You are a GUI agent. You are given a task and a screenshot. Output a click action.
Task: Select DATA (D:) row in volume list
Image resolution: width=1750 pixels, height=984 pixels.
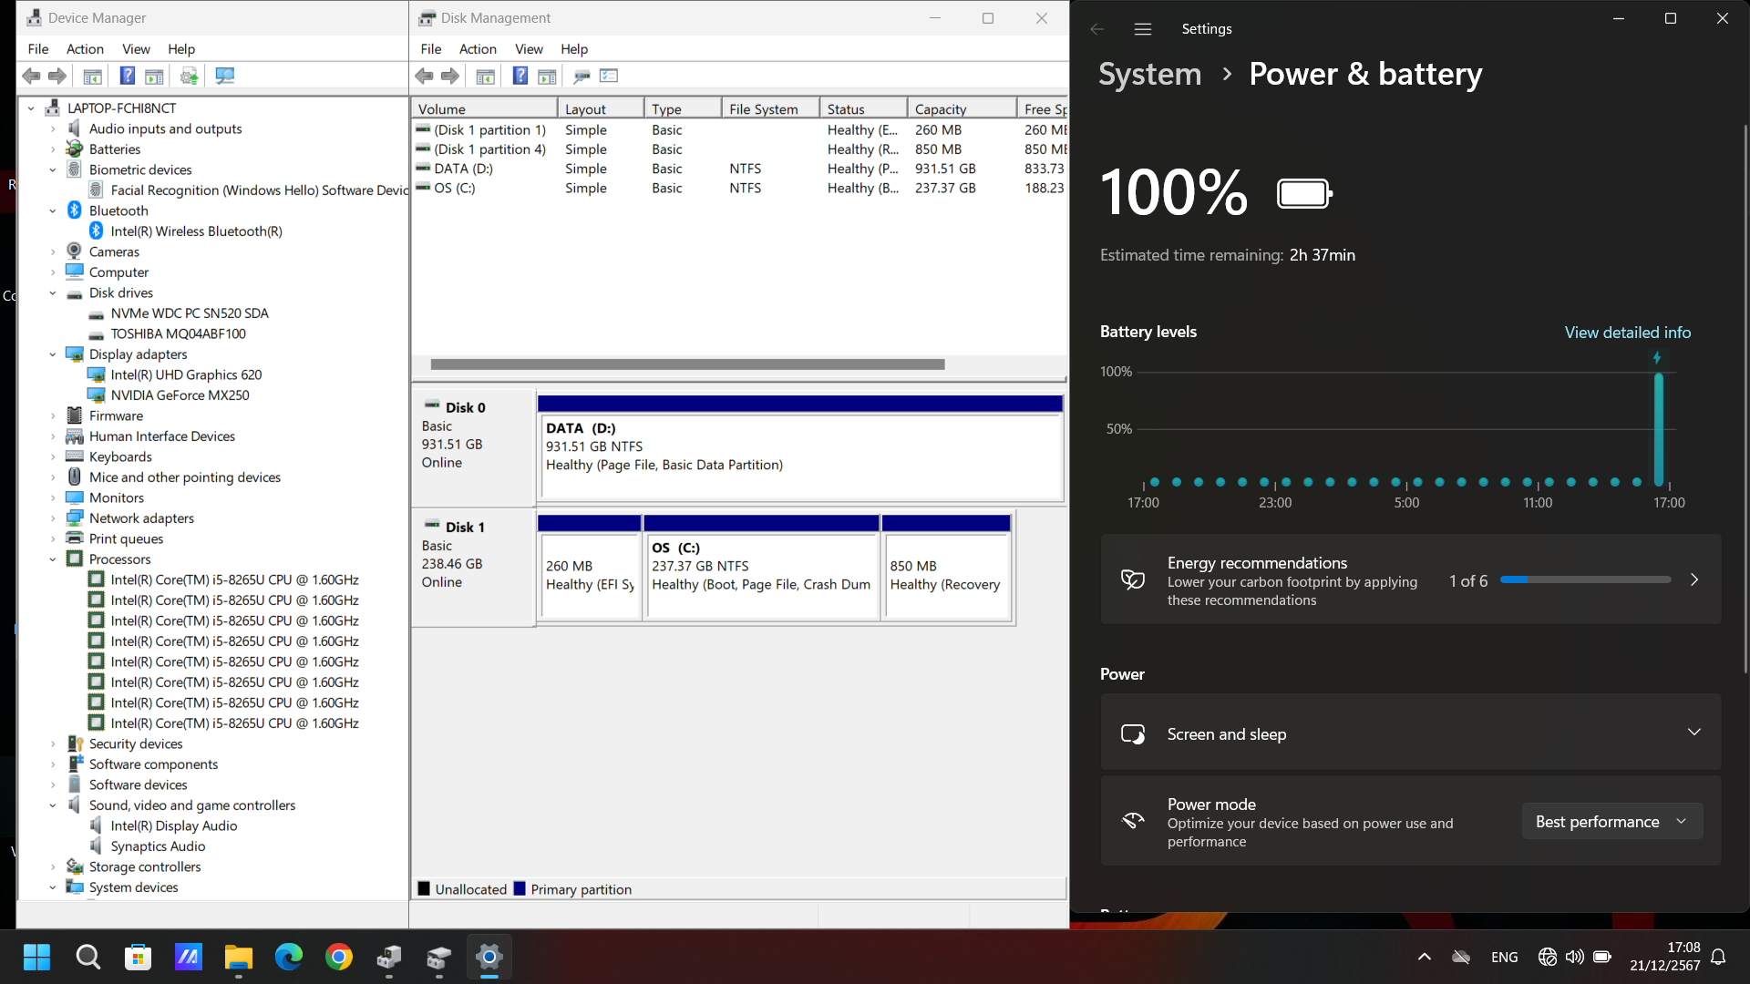(738, 169)
